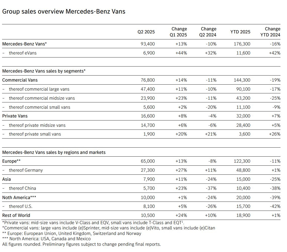Image resolution: width=287 pixels, height=252 pixels.
Task: Click the 176,300 YTD 2025 value
Action: [242, 44]
